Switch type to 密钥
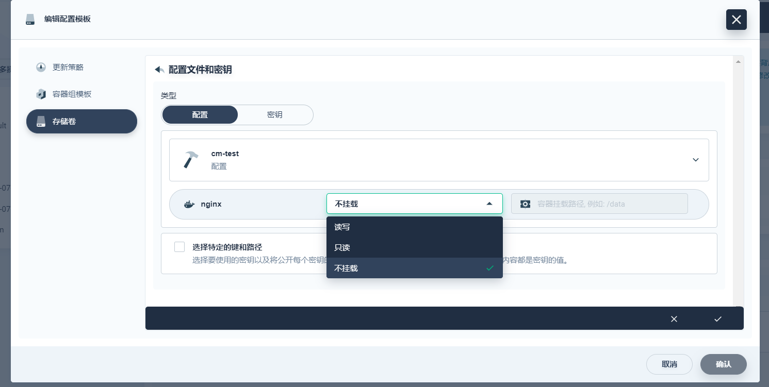This screenshot has width=769, height=387. [275, 115]
